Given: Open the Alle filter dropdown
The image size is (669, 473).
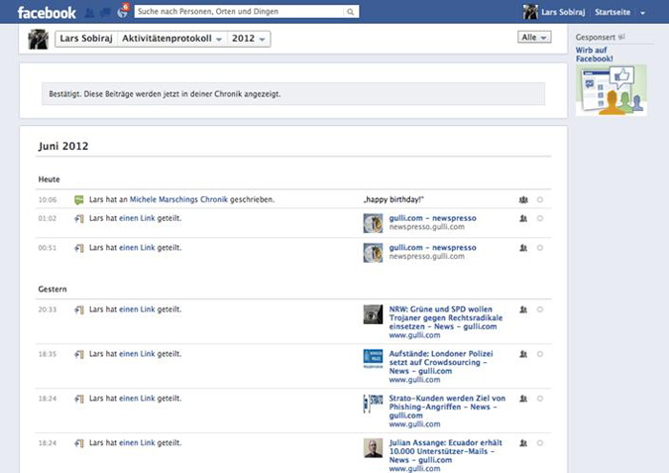Looking at the screenshot, I should point(534,37).
